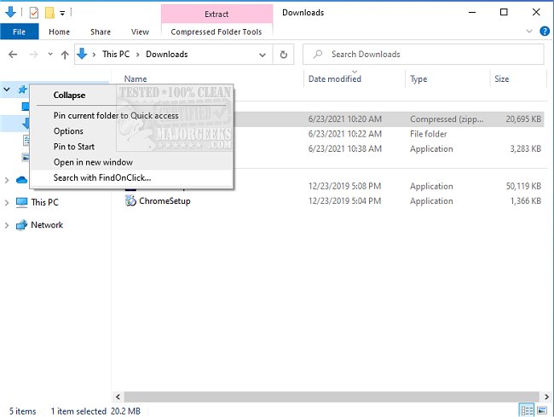This screenshot has width=554, height=417.
Task: Click the 5 items status text
Action: coord(23,411)
